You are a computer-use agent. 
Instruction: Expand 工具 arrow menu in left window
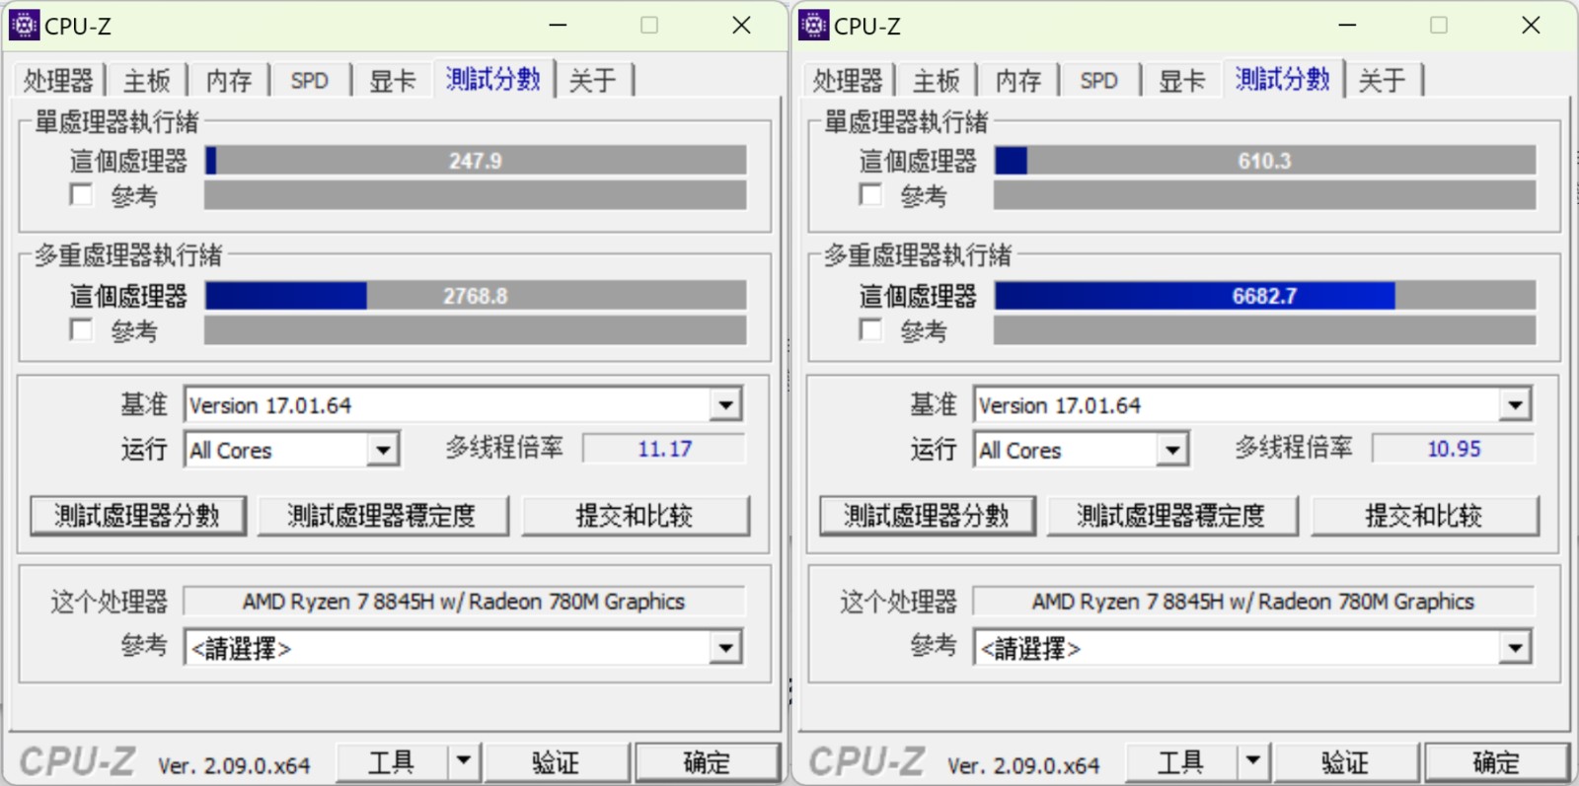464,761
